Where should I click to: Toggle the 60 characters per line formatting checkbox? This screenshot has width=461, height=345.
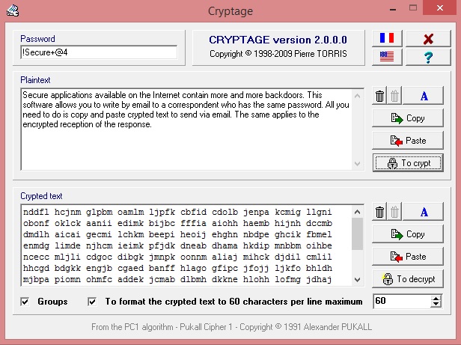tap(93, 302)
